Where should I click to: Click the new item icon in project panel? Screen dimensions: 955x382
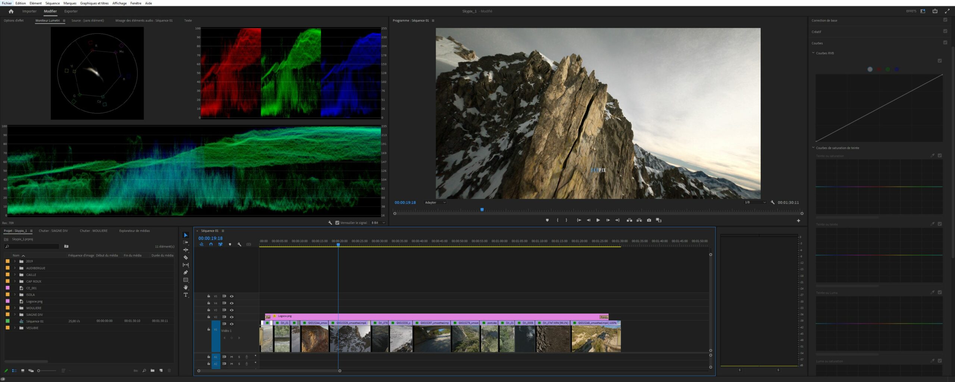161,371
